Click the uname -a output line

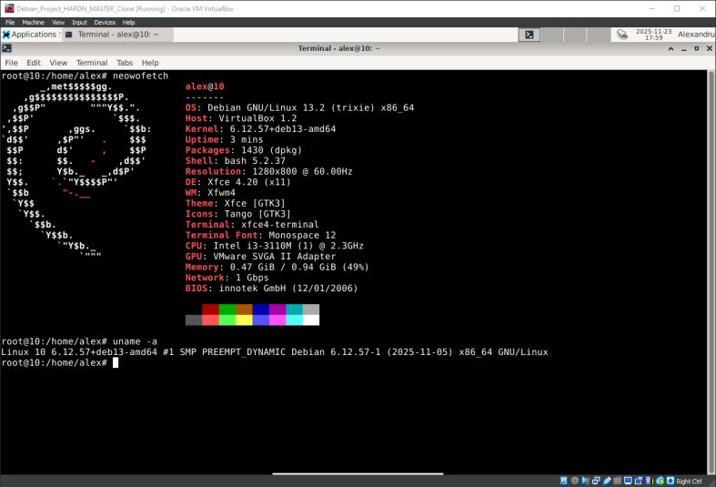point(275,351)
